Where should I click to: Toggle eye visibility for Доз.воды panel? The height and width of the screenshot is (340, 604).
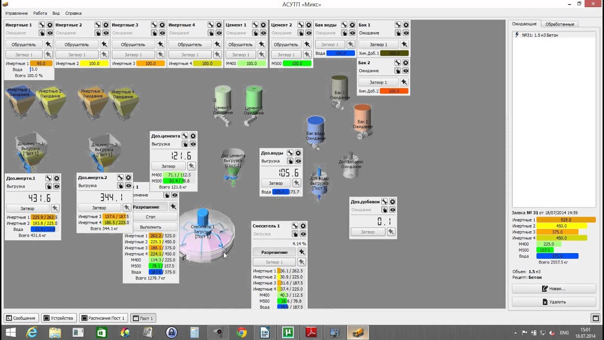(298, 161)
